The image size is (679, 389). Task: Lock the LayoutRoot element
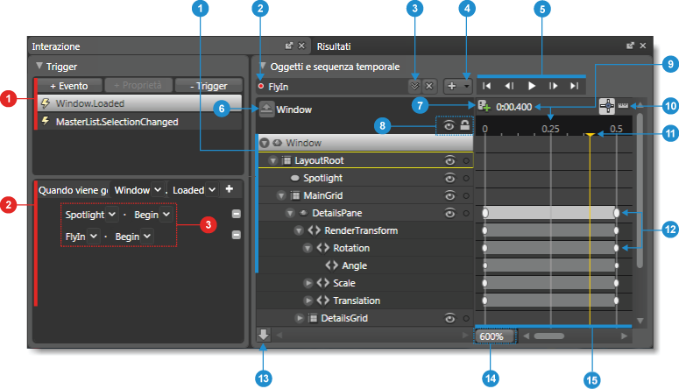click(466, 160)
